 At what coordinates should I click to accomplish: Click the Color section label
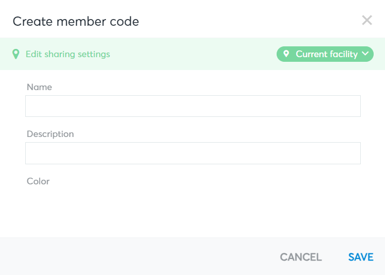click(x=38, y=181)
